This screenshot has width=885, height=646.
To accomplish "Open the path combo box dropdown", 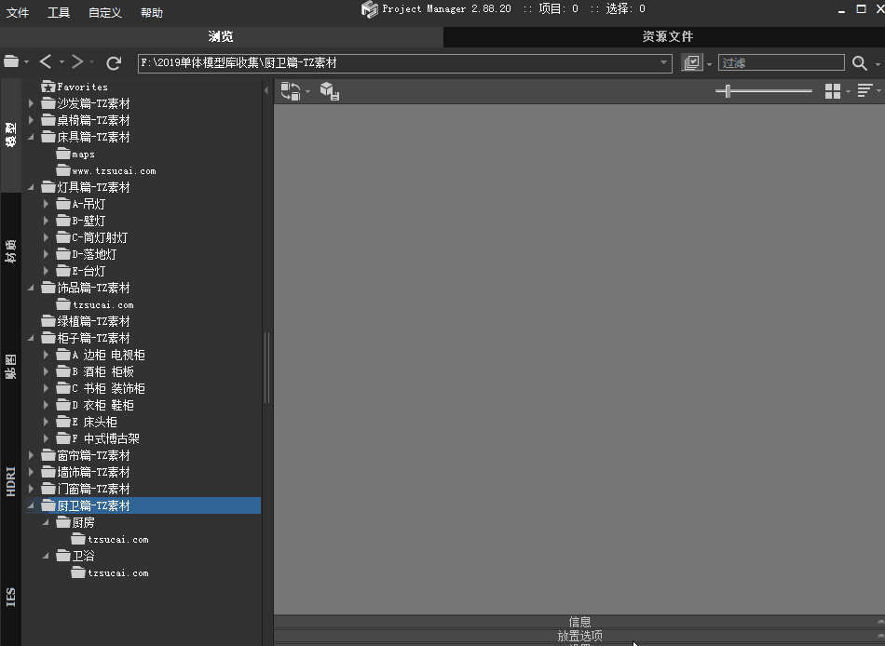I will (x=663, y=62).
